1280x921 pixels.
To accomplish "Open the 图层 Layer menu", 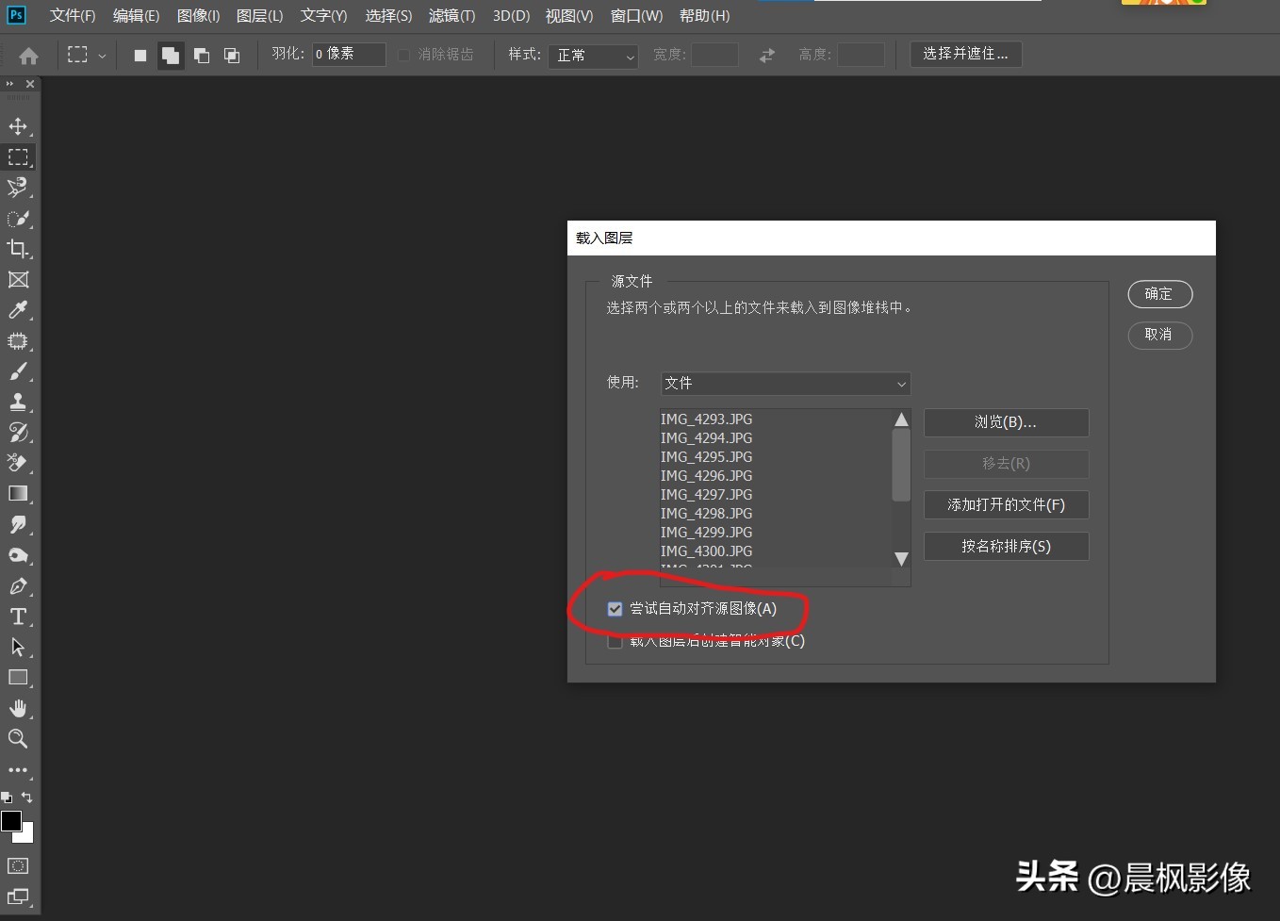I will pos(259,16).
